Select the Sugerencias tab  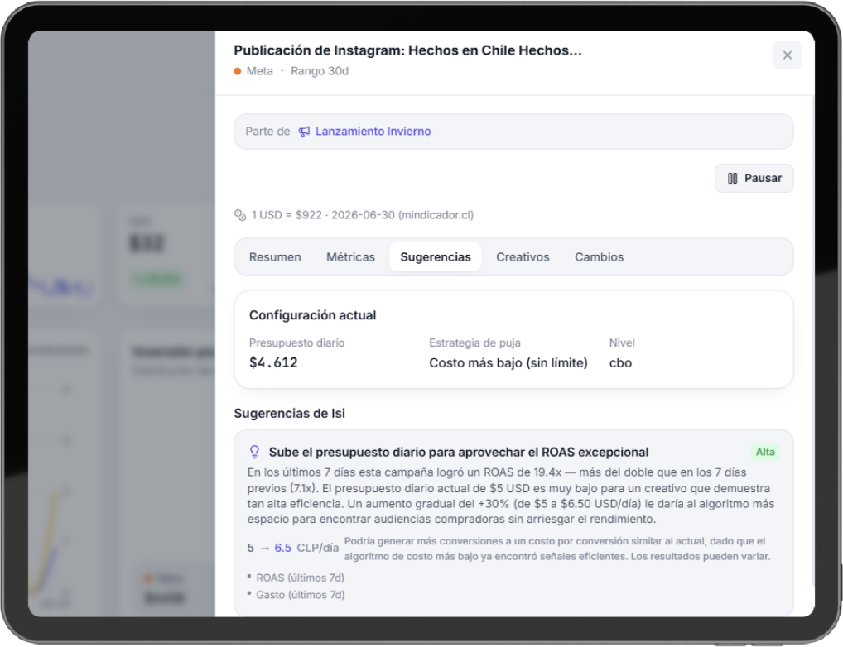click(436, 257)
